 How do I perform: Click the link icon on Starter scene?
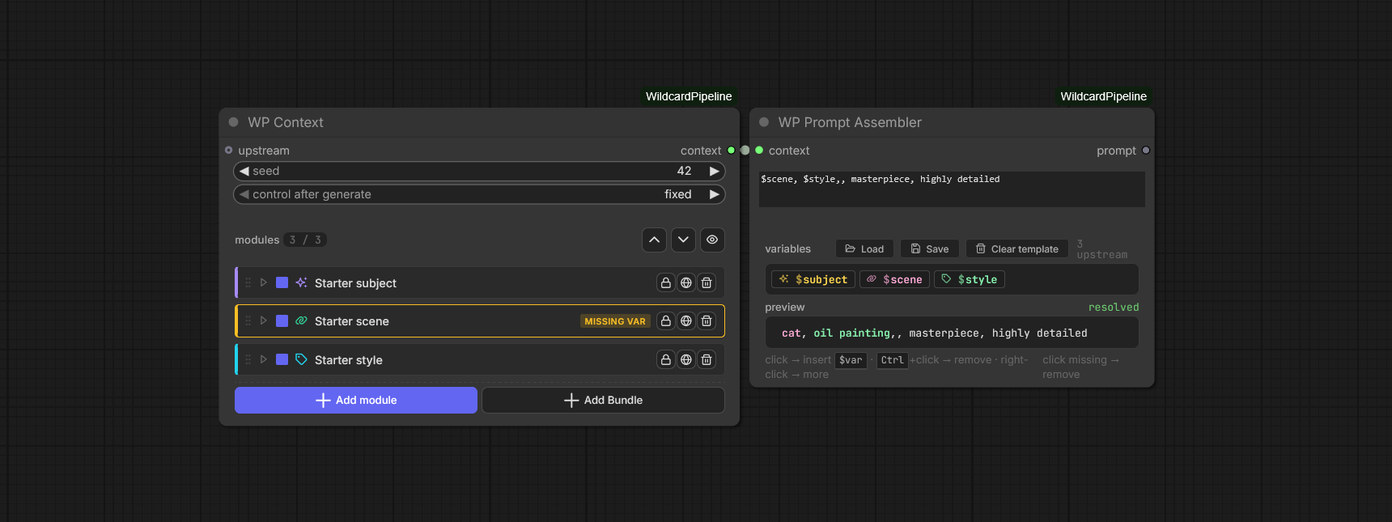coord(301,321)
